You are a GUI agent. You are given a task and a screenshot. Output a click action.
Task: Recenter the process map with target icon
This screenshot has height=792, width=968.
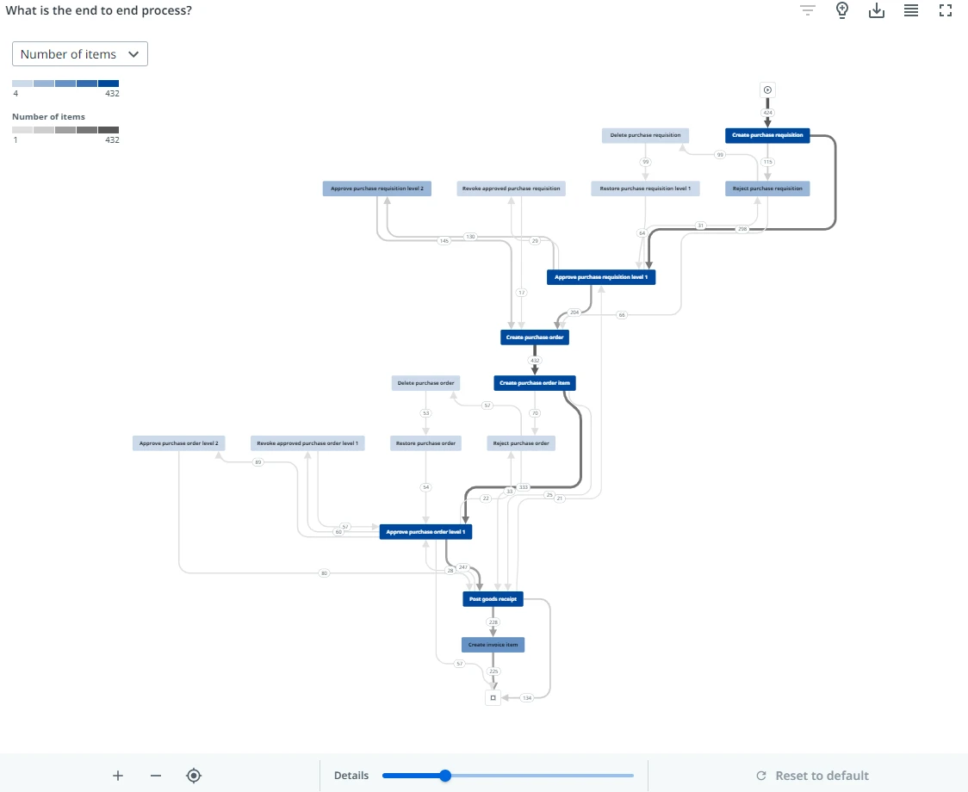click(194, 776)
